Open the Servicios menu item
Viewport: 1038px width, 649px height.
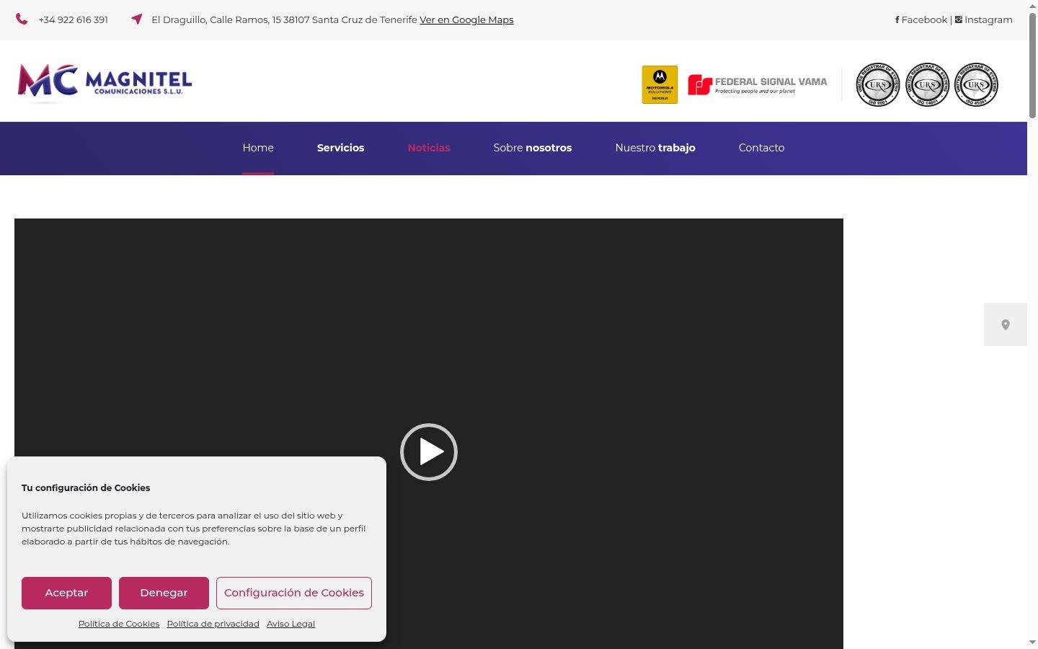tap(340, 148)
